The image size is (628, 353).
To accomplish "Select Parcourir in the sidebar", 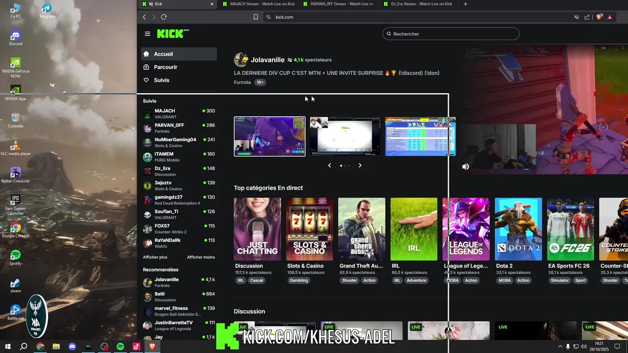I will click(x=179, y=67).
